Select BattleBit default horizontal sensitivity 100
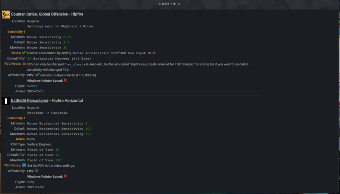The image size is (340, 194). pos(88,129)
